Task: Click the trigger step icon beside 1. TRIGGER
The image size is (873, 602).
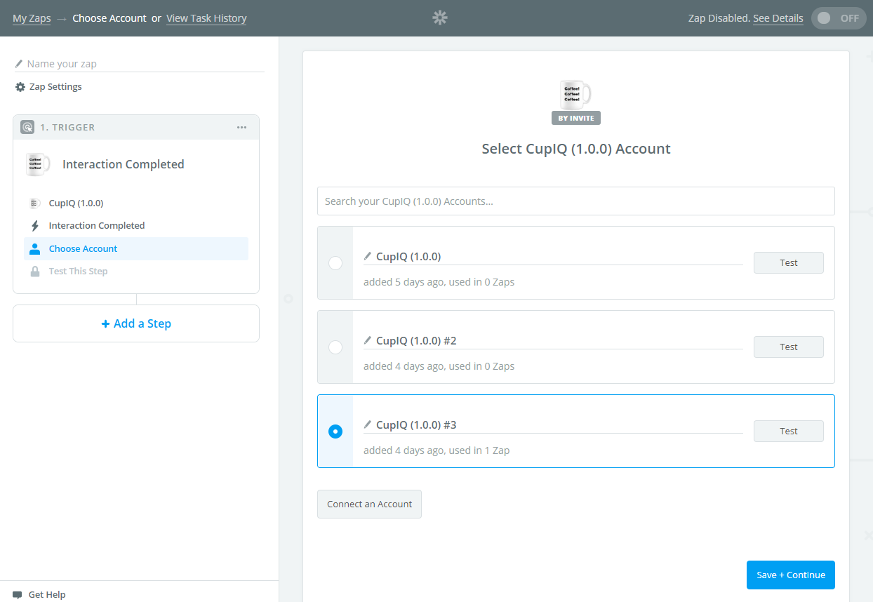Action: point(27,127)
